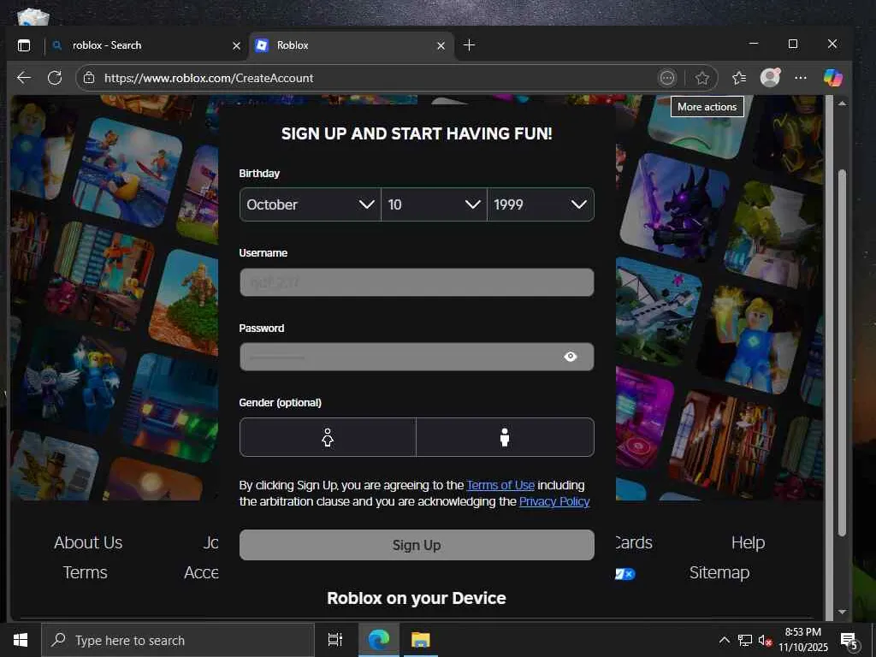Click the taskbar search box
Viewport: 876px width, 657px height.
pos(178,640)
